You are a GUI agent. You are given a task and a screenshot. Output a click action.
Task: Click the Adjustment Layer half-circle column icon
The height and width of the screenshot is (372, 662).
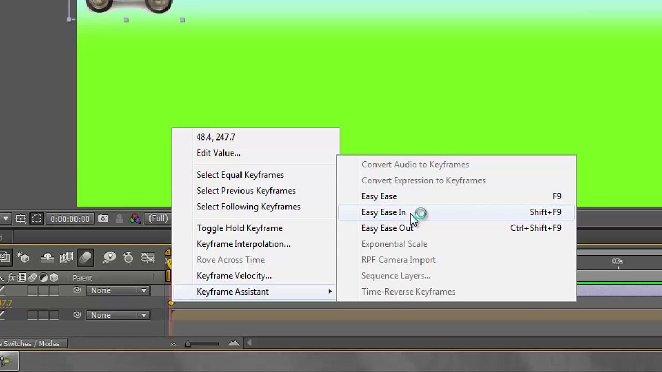[43, 278]
